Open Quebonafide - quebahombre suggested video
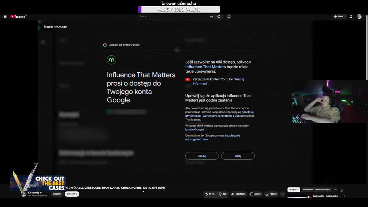The image size is (368, 207). coord(325,196)
